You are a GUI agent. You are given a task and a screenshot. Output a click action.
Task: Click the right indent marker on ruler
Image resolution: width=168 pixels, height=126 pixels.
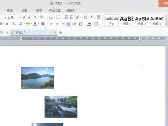[140, 39]
